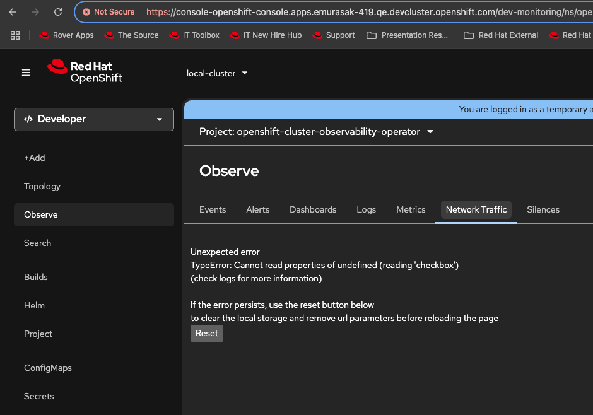Select Helm in the navigation sidebar
This screenshot has width=593, height=415.
coord(34,305)
